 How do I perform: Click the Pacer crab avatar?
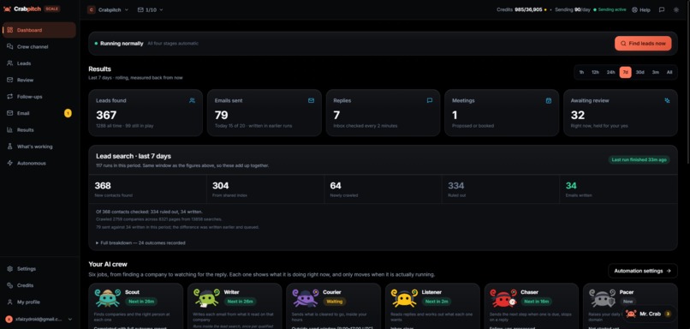point(602,298)
